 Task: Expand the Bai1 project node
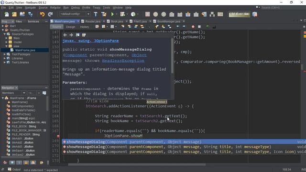pos(3,26)
